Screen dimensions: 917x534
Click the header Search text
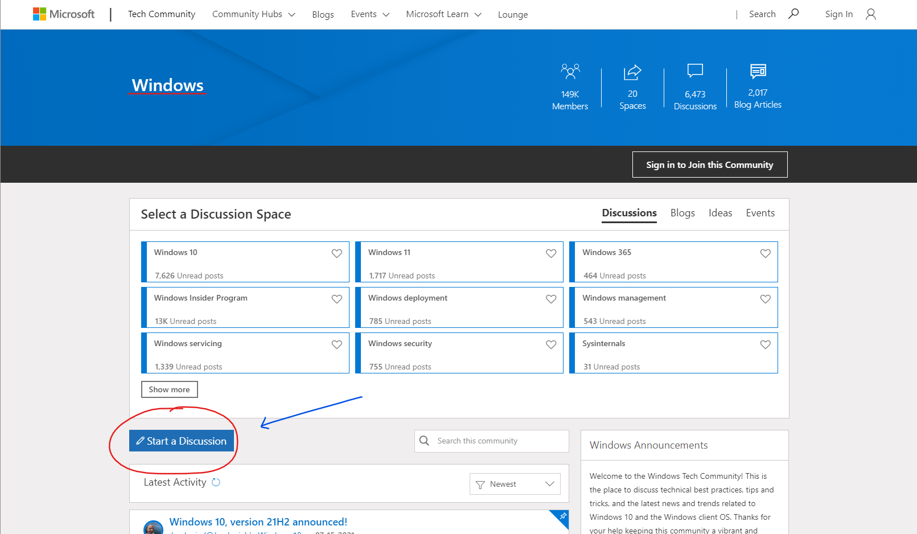pyautogui.click(x=762, y=14)
